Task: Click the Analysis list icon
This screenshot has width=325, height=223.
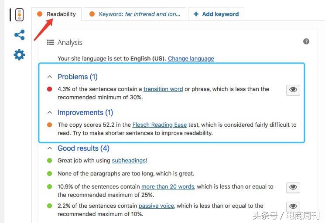Action: tap(50, 42)
